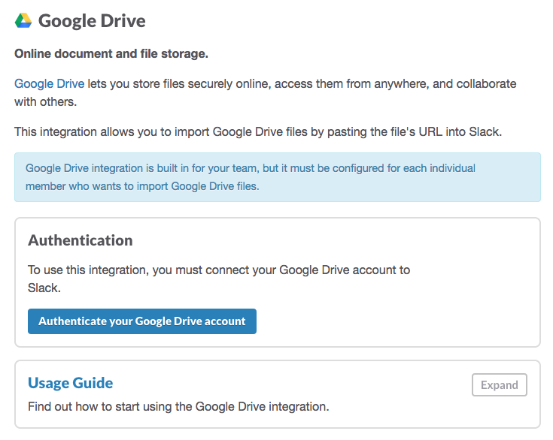Viewport: 553px width, 440px height.
Task: Click 'member who wants to import' banner line
Action: point(141,186)
